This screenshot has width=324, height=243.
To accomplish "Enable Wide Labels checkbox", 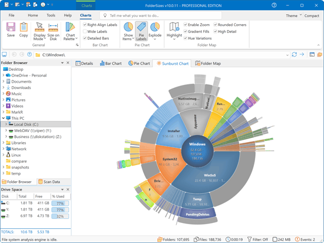I will point(85,31).
